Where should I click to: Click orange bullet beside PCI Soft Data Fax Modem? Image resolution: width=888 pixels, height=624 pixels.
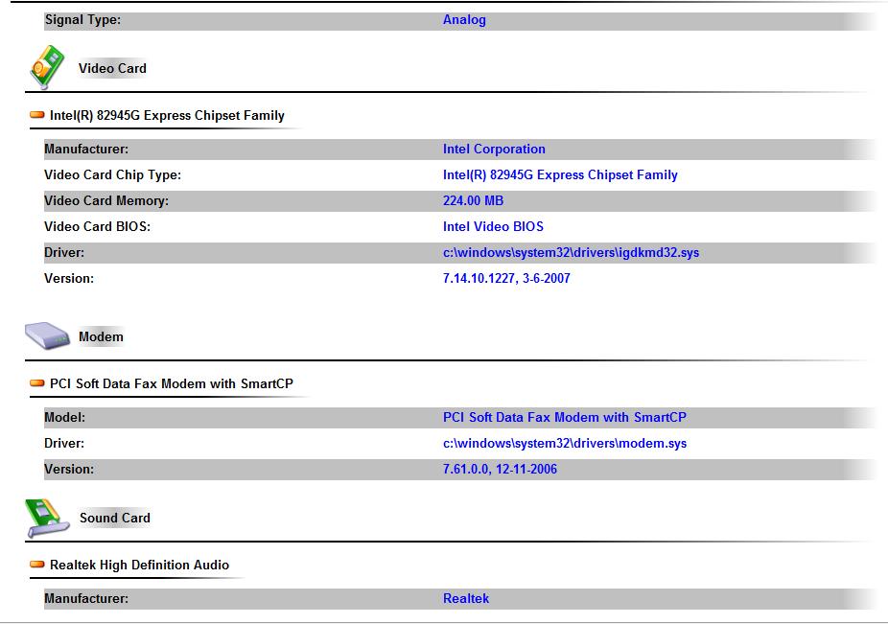pyautogui.click(x=37, y=383)
